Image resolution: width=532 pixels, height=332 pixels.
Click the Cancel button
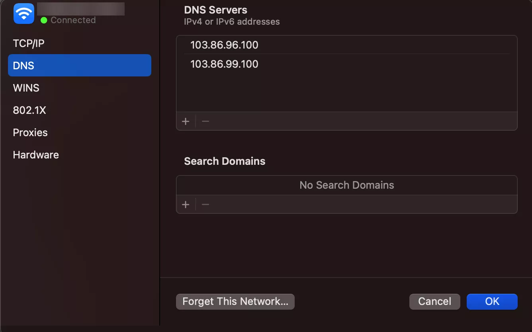(434, 301)
